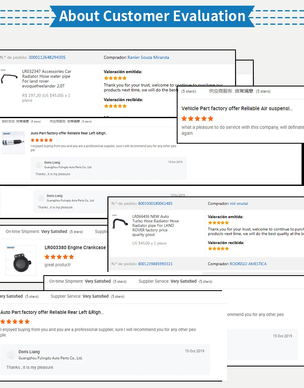Click Valoración emitida stars in nid onutai review
304x388 pixels.
(x=218, y=223)
